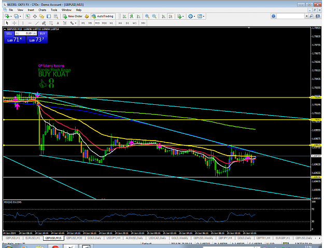The height and width of the screenshot is (248, 324).
Task: Open the Navigator panel (star folder icon)
Action: (42, 16)
